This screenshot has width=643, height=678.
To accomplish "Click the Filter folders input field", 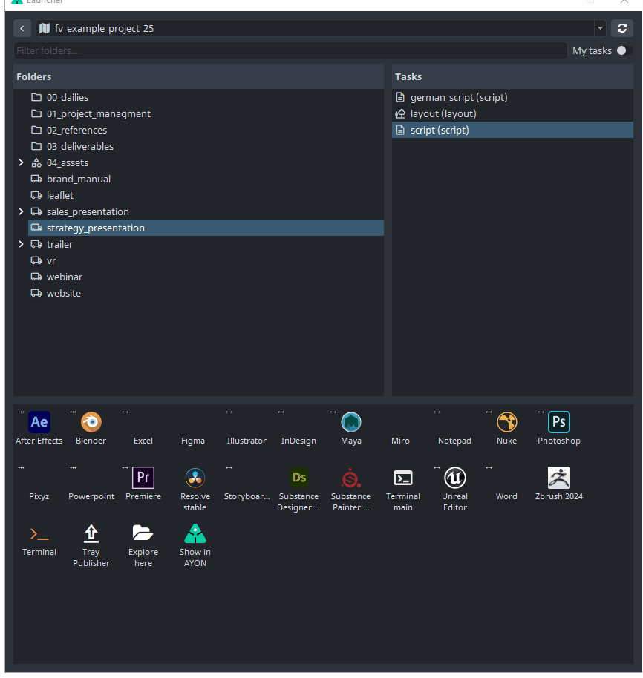I will point(290,51).
